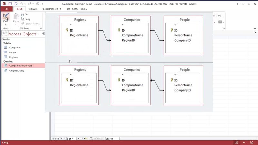Click the Save icon in quick access toolbar
This screenshot has height=145, width=258.
(10, 4)
